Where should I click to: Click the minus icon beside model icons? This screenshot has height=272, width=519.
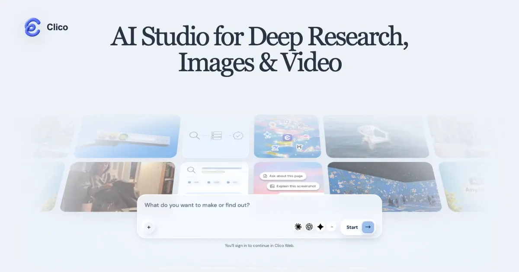tap(332, 227)
